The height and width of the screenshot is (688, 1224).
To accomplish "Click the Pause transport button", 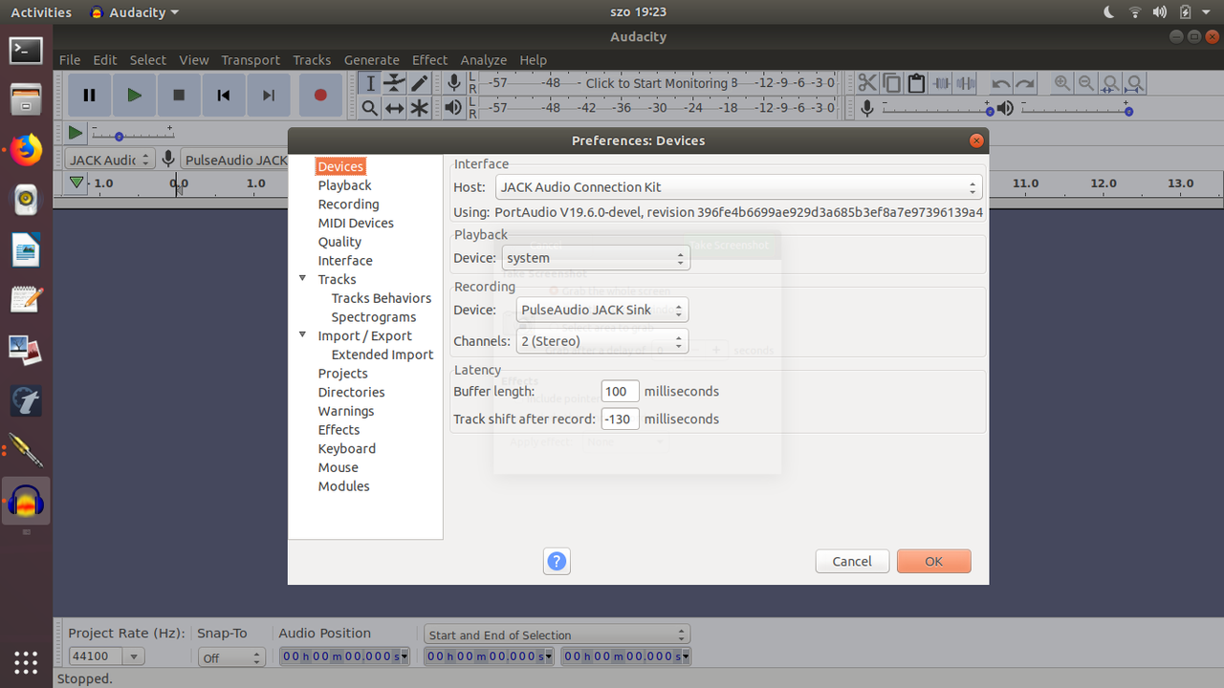I will tap(89, 95).
